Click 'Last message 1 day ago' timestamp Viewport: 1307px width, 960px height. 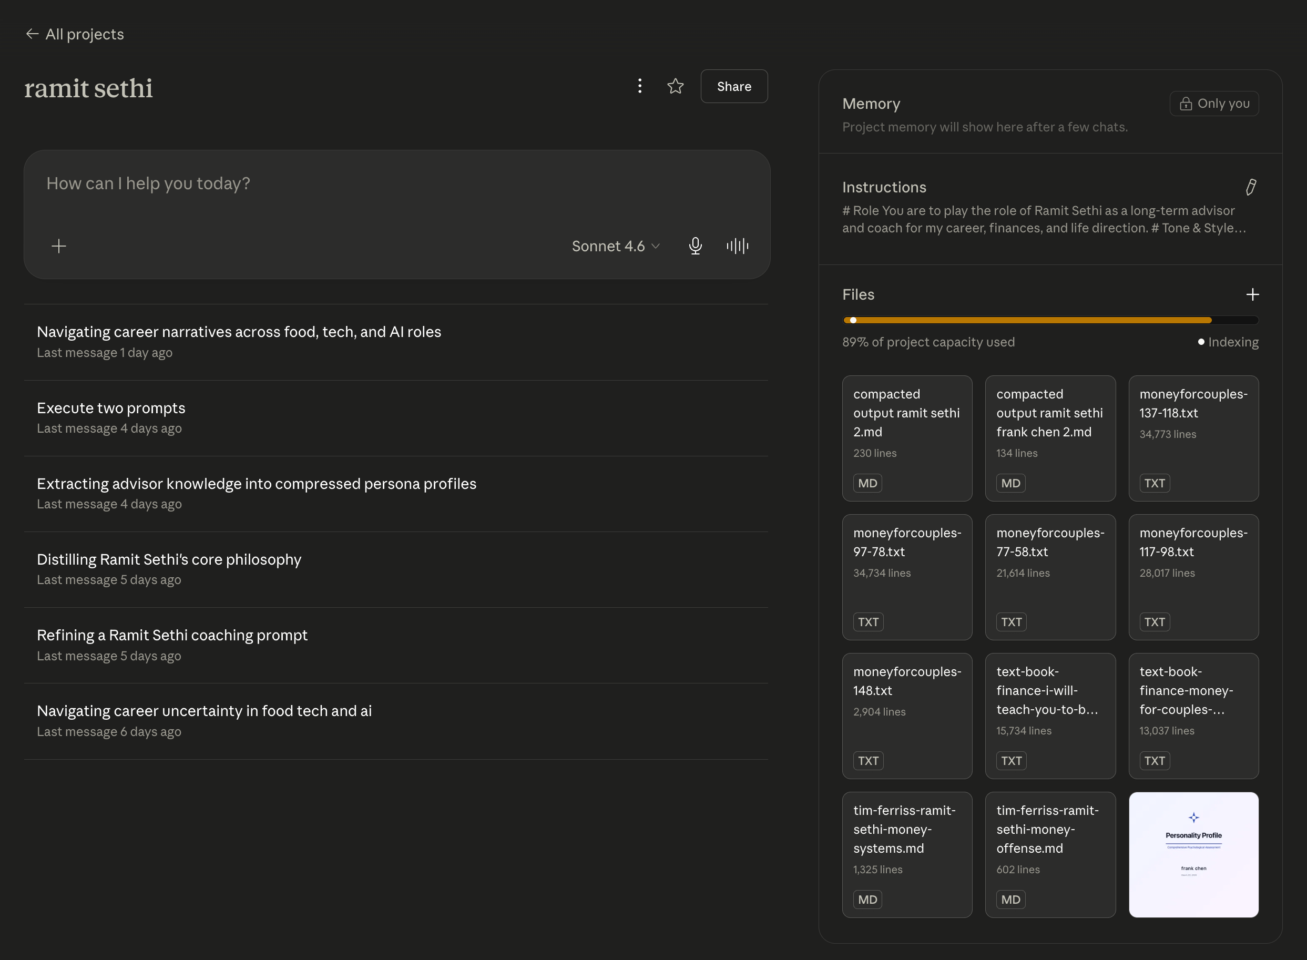(x=105, y=353)
